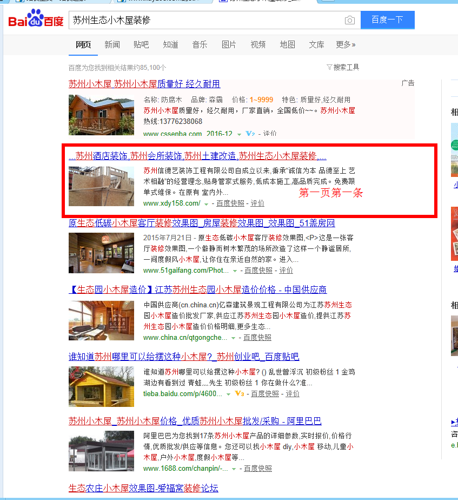This screenshot has width=458, height=500.
Task: Open the glass kiosk thumbnail for 阿里巴巴 result
Action: [x=101, y=451]
